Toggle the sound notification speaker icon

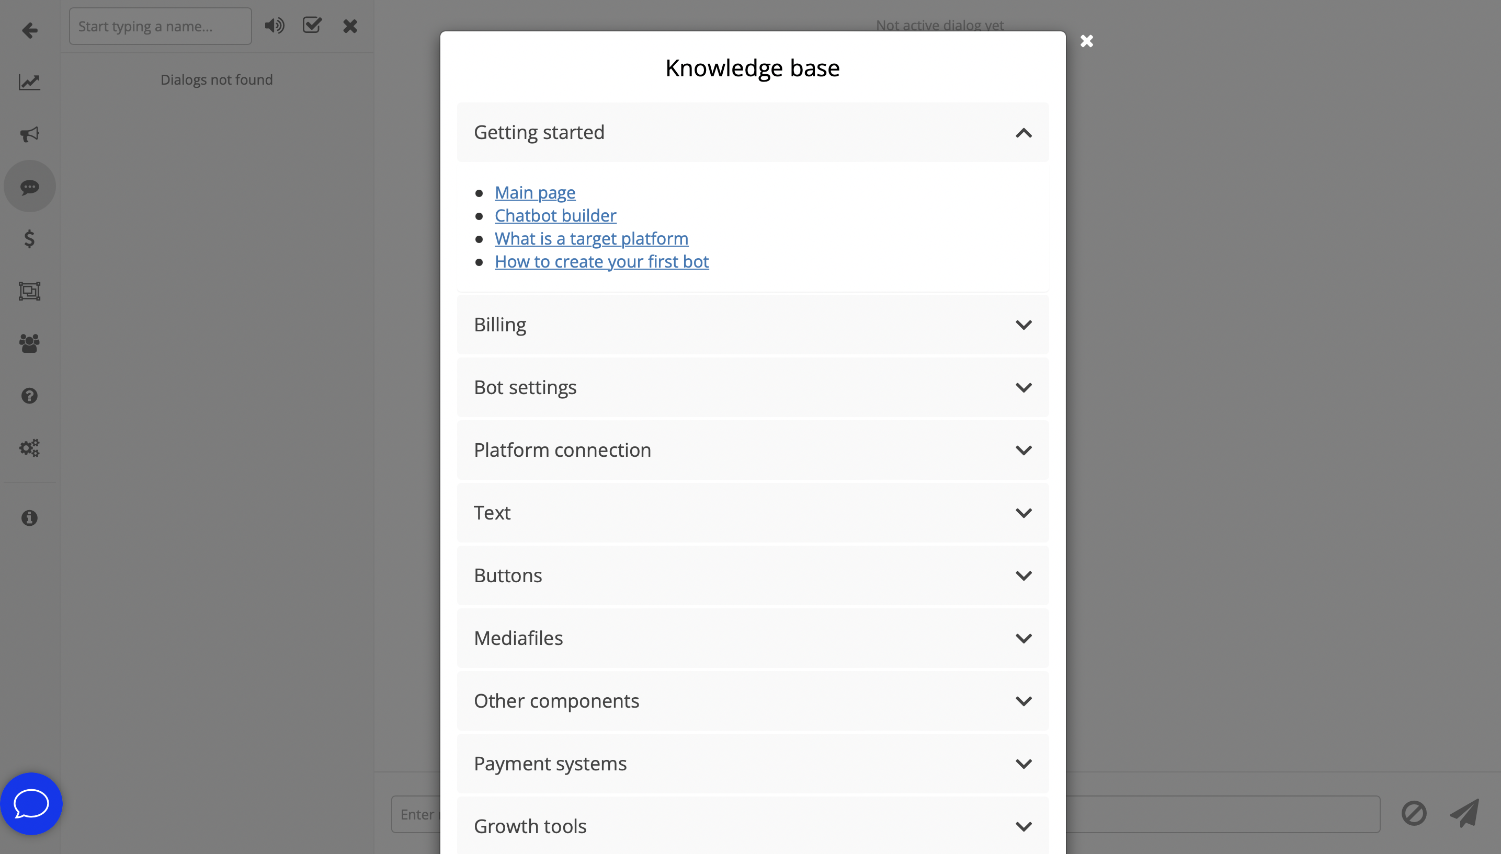click(x=275, y=26)
